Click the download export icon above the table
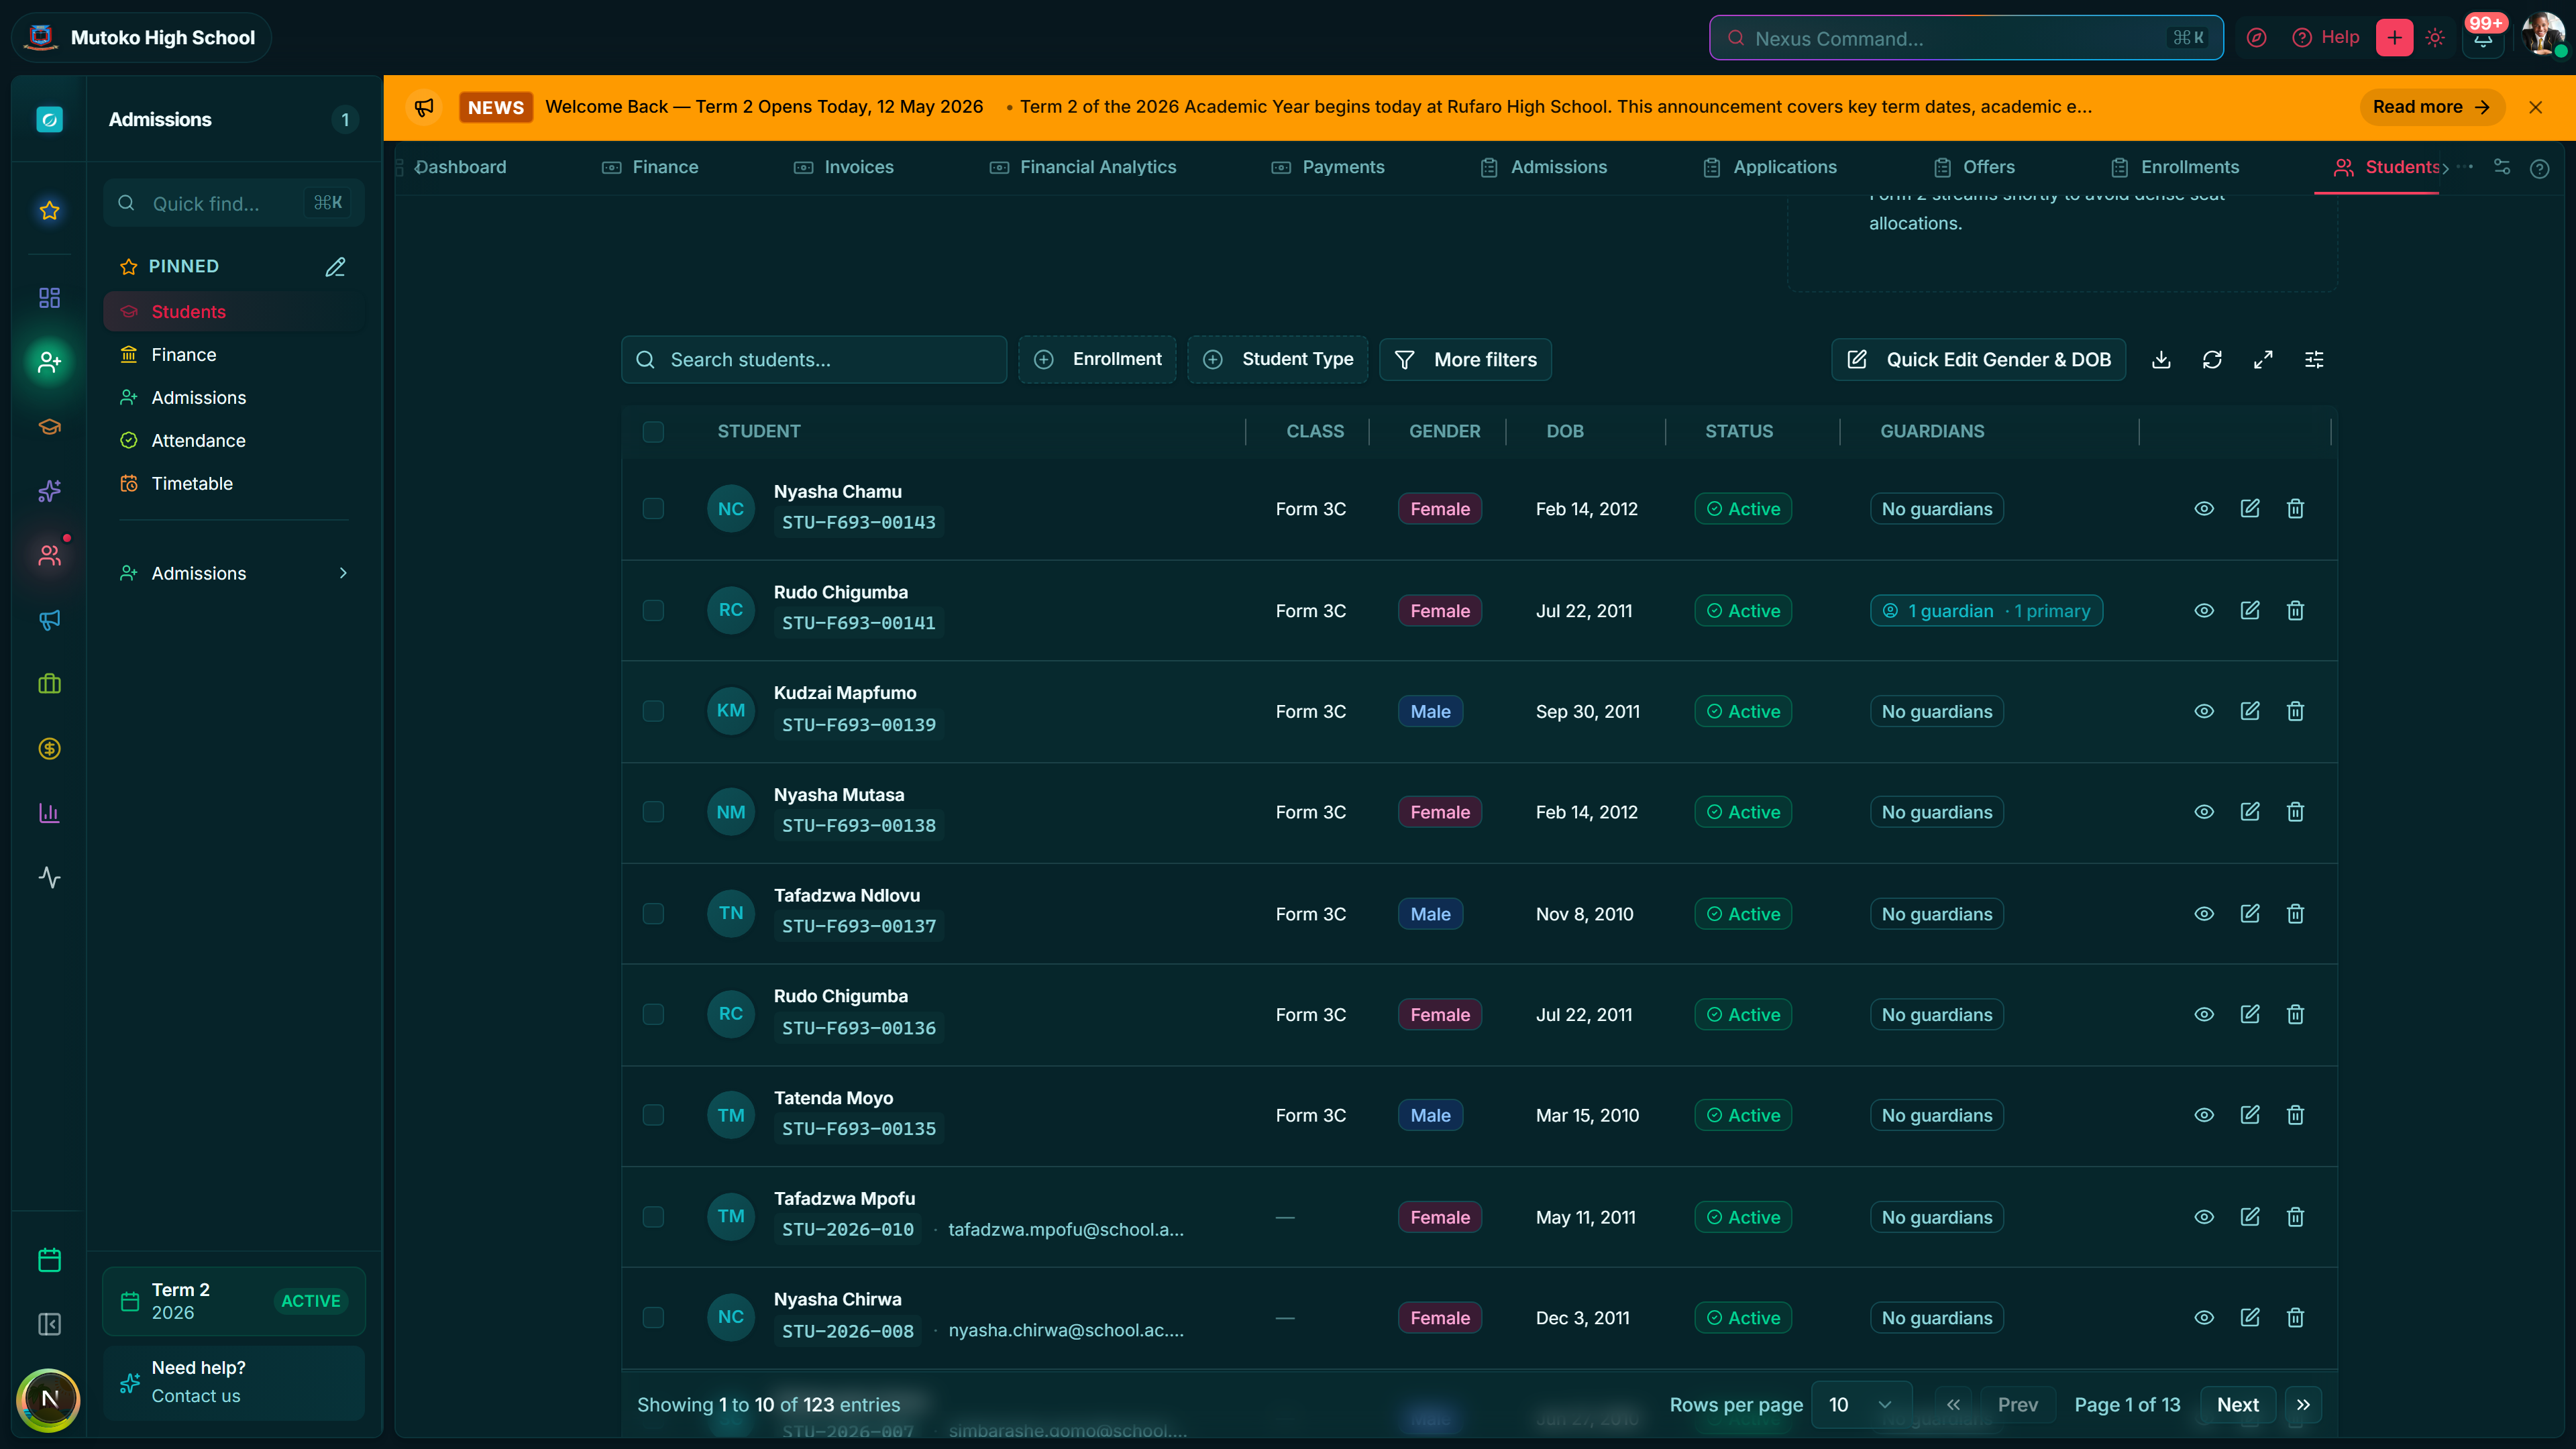This screenshot has width=2576, height=1449. (2161, 360)
